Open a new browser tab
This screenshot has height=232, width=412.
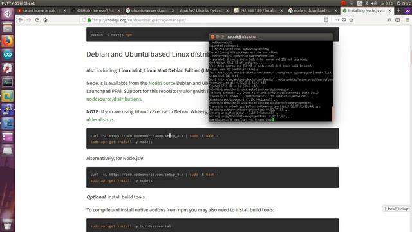pos(398,10)
